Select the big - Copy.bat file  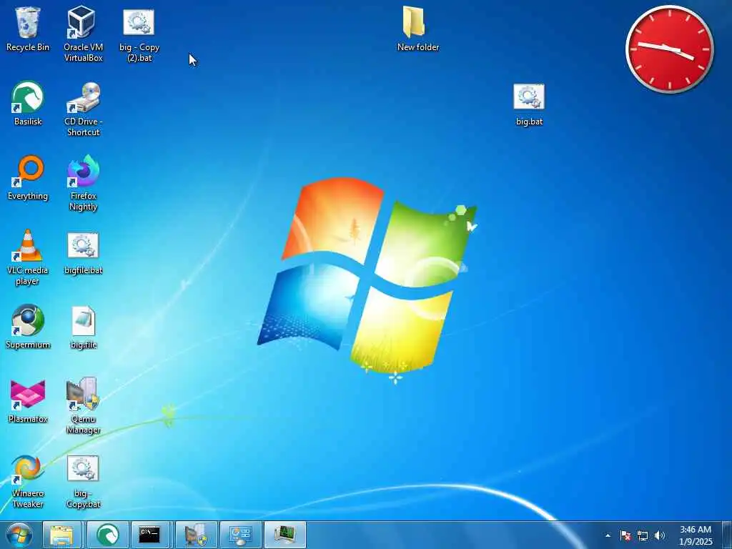tap(83, 482)
